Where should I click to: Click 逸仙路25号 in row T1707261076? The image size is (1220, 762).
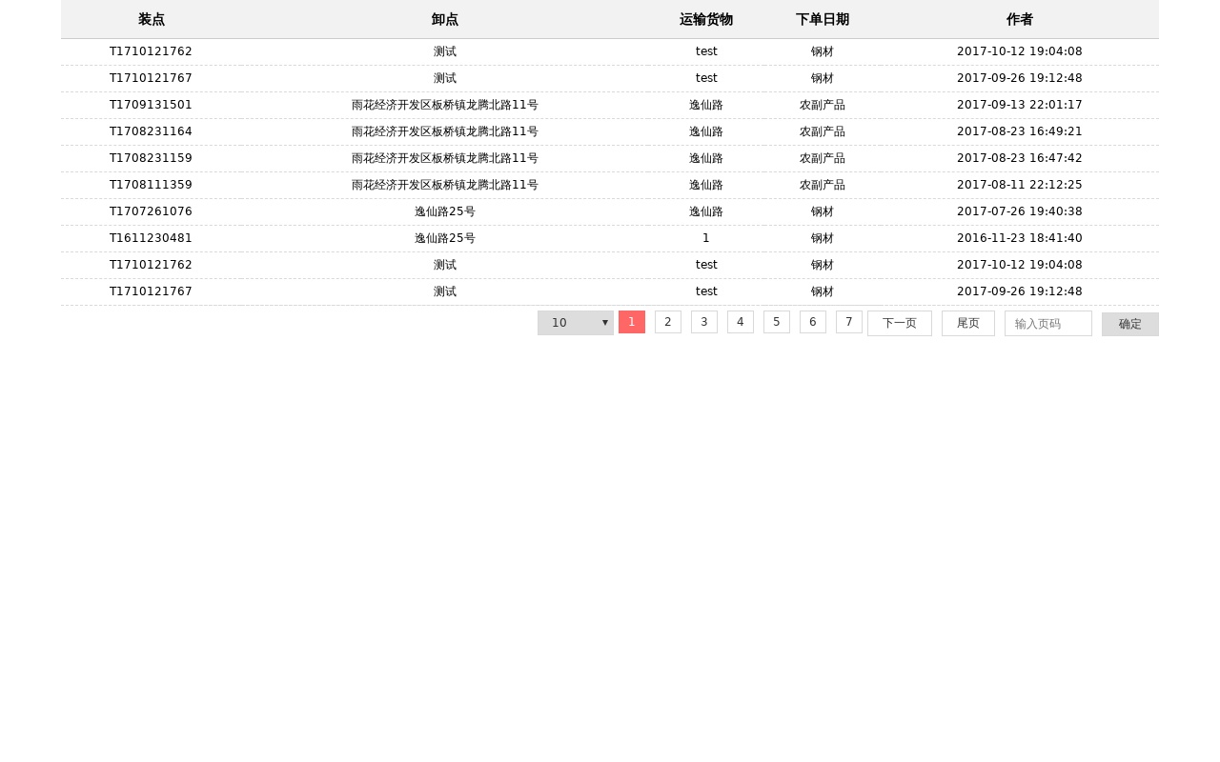[445, 211]
